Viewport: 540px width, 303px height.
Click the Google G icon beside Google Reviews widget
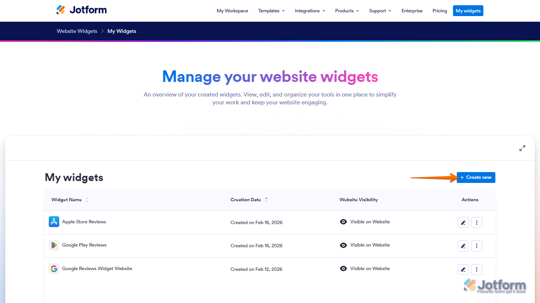pos(54,269)
